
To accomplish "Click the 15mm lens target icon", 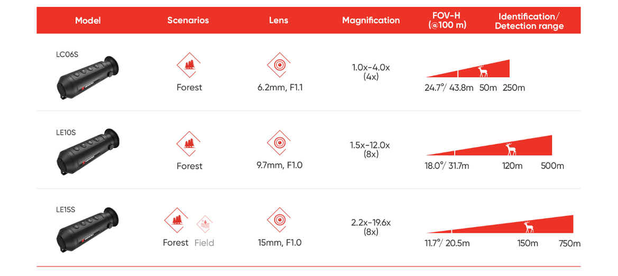I will 279,219.
